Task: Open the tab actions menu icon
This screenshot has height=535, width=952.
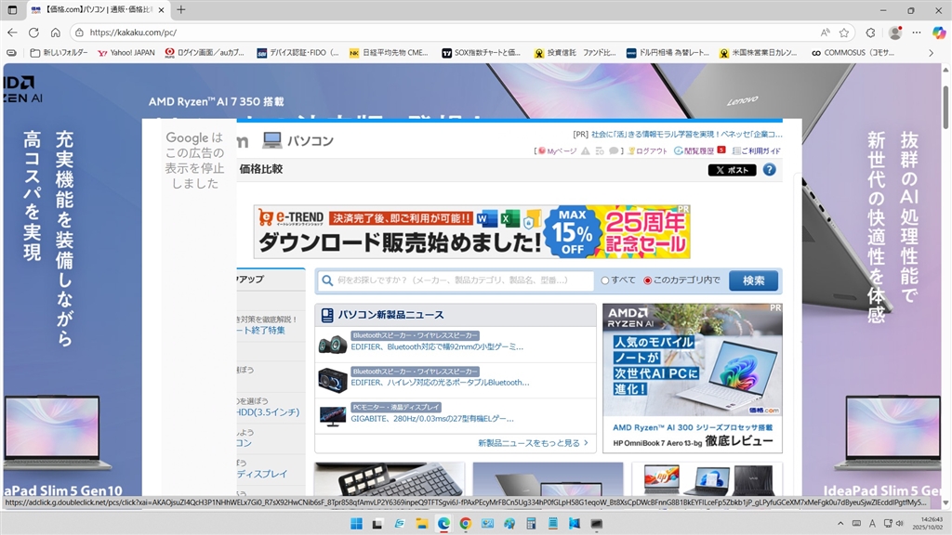Action: coord(12,9)
